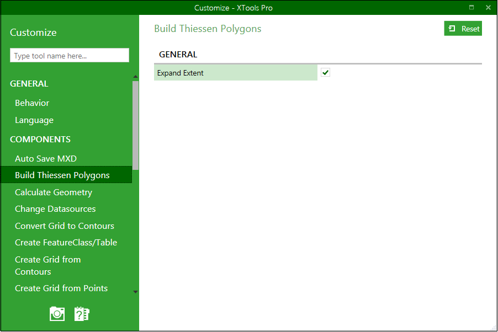Viewport: 498px width, 332px height.
Task: Select Create FeatureClass/Table component
Action: click(x=66, y=242)
